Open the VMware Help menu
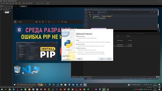 (x=16, y=3)
